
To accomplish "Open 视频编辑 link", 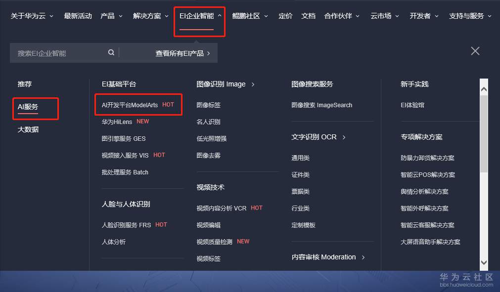I will point(209,225).
